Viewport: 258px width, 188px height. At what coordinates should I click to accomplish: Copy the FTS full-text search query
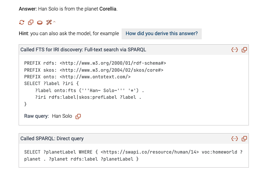244,50
